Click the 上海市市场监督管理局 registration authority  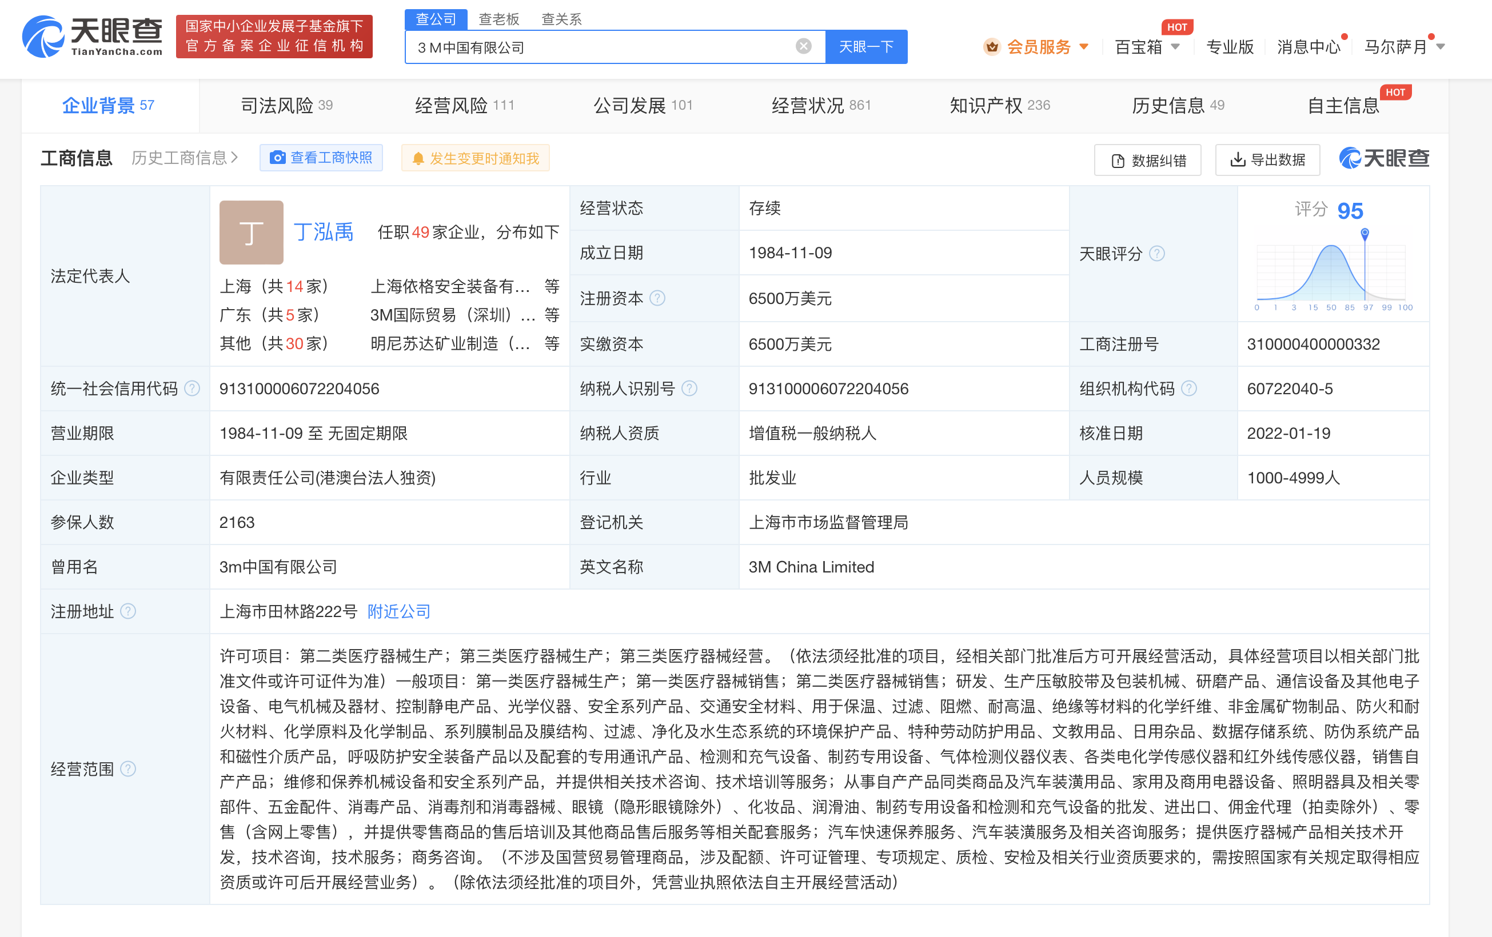[828, 522]
